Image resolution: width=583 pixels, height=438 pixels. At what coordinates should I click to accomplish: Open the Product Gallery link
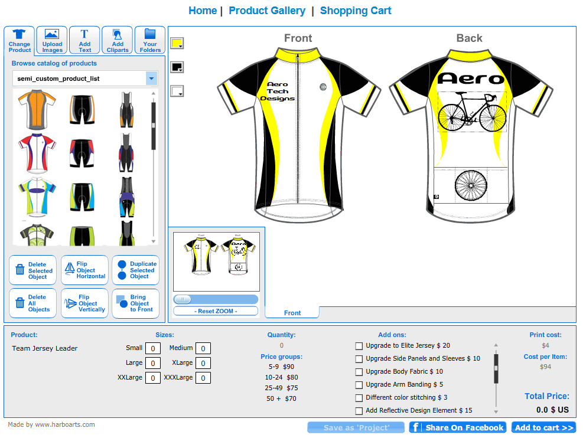(x=267, y=11)
